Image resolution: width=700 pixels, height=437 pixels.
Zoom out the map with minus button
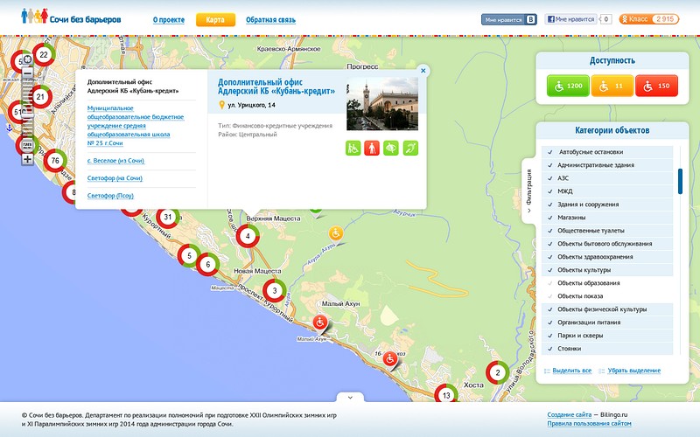pyautogui.click(x=28, y=73)
